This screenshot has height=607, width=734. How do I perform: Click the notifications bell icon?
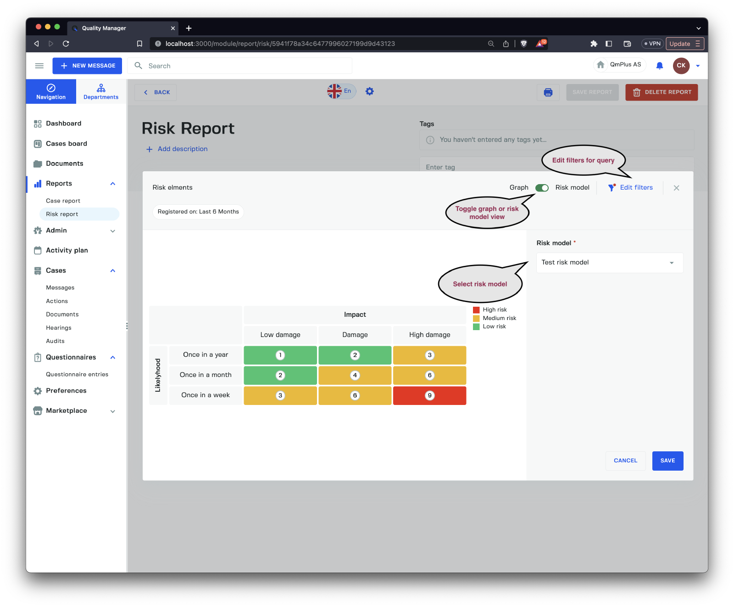click(x=659, y=66)
